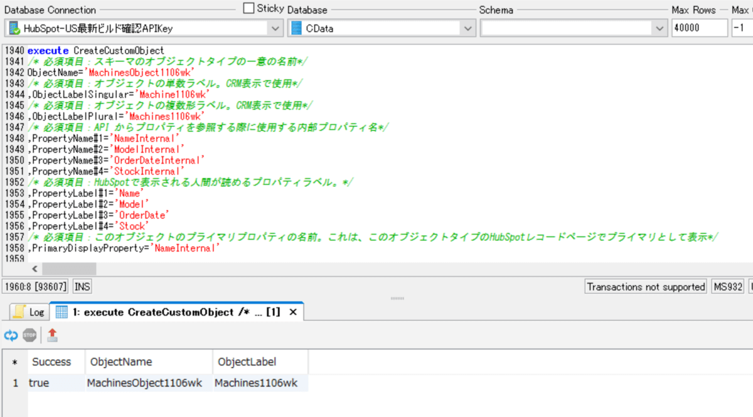The image size is (753, 417).
Task: Open the CData database dropdown
Action: (x=468, y=28)
